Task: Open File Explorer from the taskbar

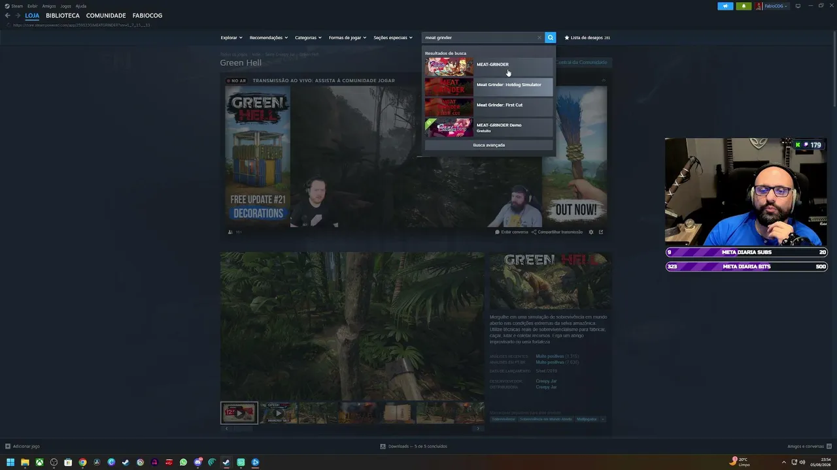Action: [25, 462]
